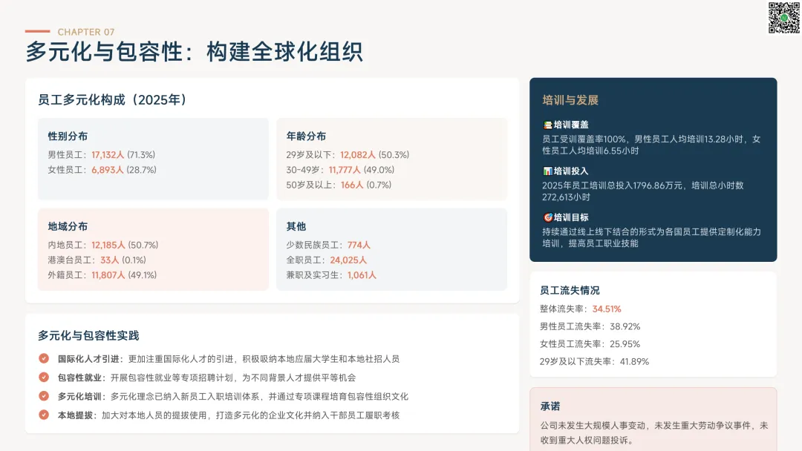Click the 兼职及实习生 value 1,061人
The width and height of the screenshot is (802, 451).
pyautogui.click(x=362, y=274)
